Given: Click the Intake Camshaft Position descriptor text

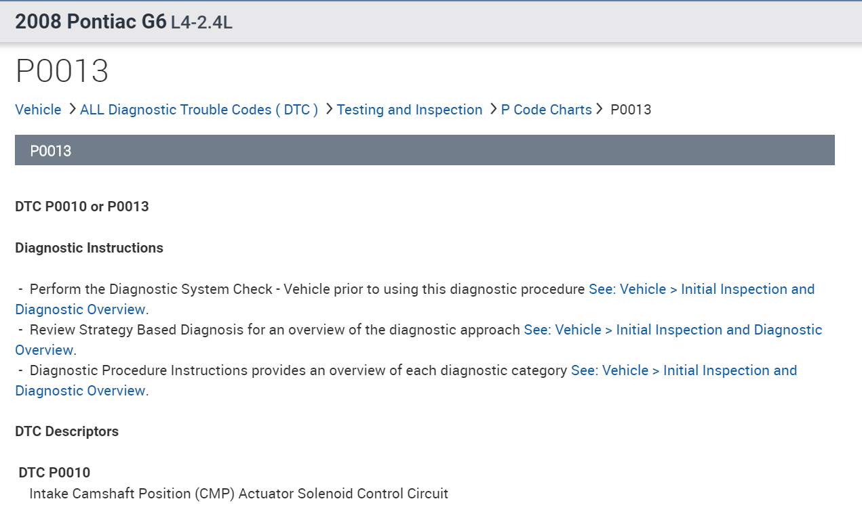Looking at the screenshot, I should (239, 494).
